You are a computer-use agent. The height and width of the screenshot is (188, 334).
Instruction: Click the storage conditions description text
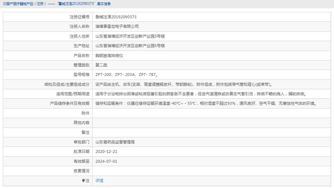point(206,104)
